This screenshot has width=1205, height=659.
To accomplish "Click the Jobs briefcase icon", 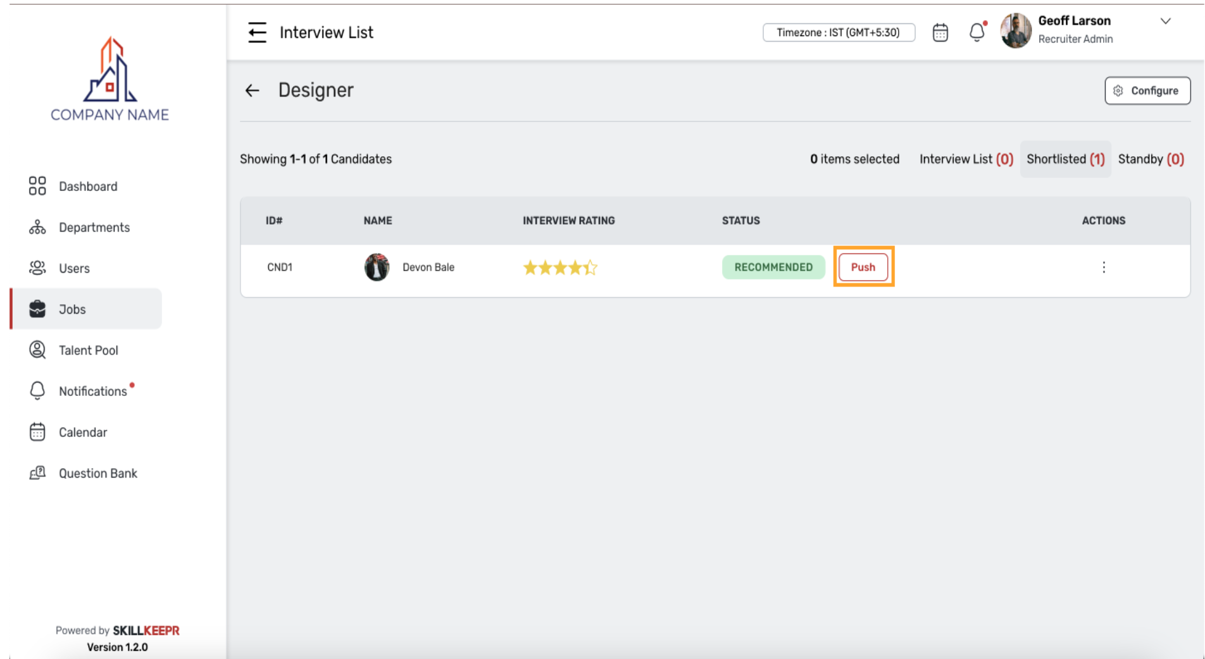I will (38, 309).
